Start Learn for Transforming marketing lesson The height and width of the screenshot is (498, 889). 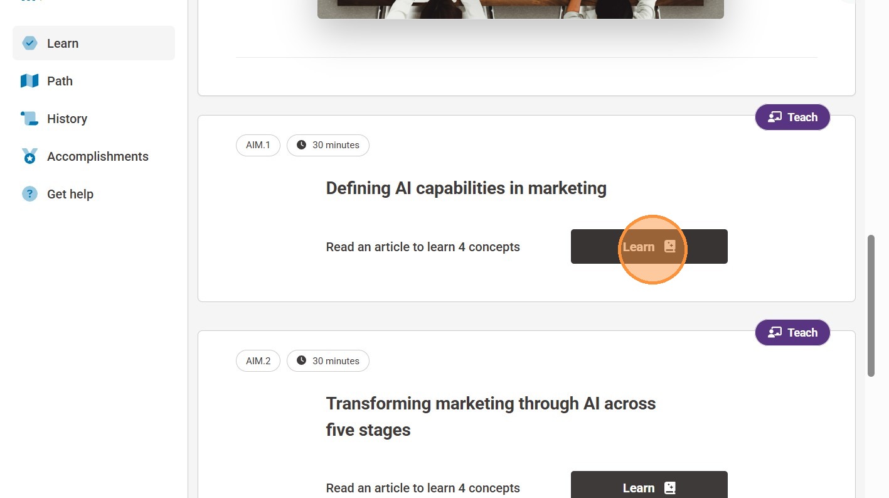(x=649, y=487)
